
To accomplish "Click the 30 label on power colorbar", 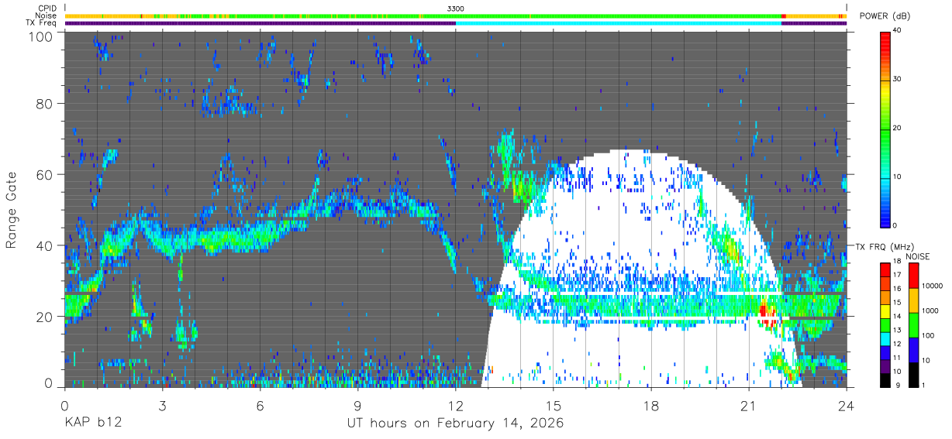I will click(897, 80).
